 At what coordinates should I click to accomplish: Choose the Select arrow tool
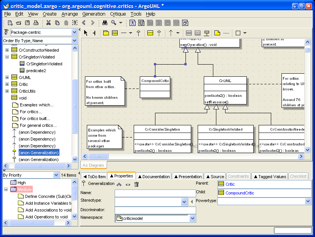tap(86, 33)
